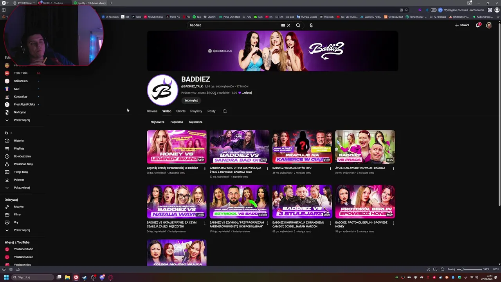
Task: Expand subscriptions with first Pokaż więcej
Action: (x=22, y=120)
